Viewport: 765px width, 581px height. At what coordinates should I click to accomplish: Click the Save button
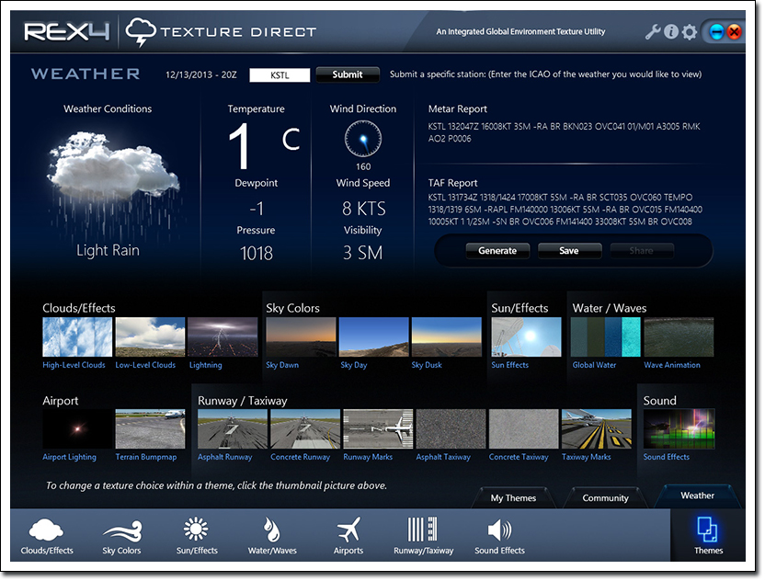pos(569,251)
